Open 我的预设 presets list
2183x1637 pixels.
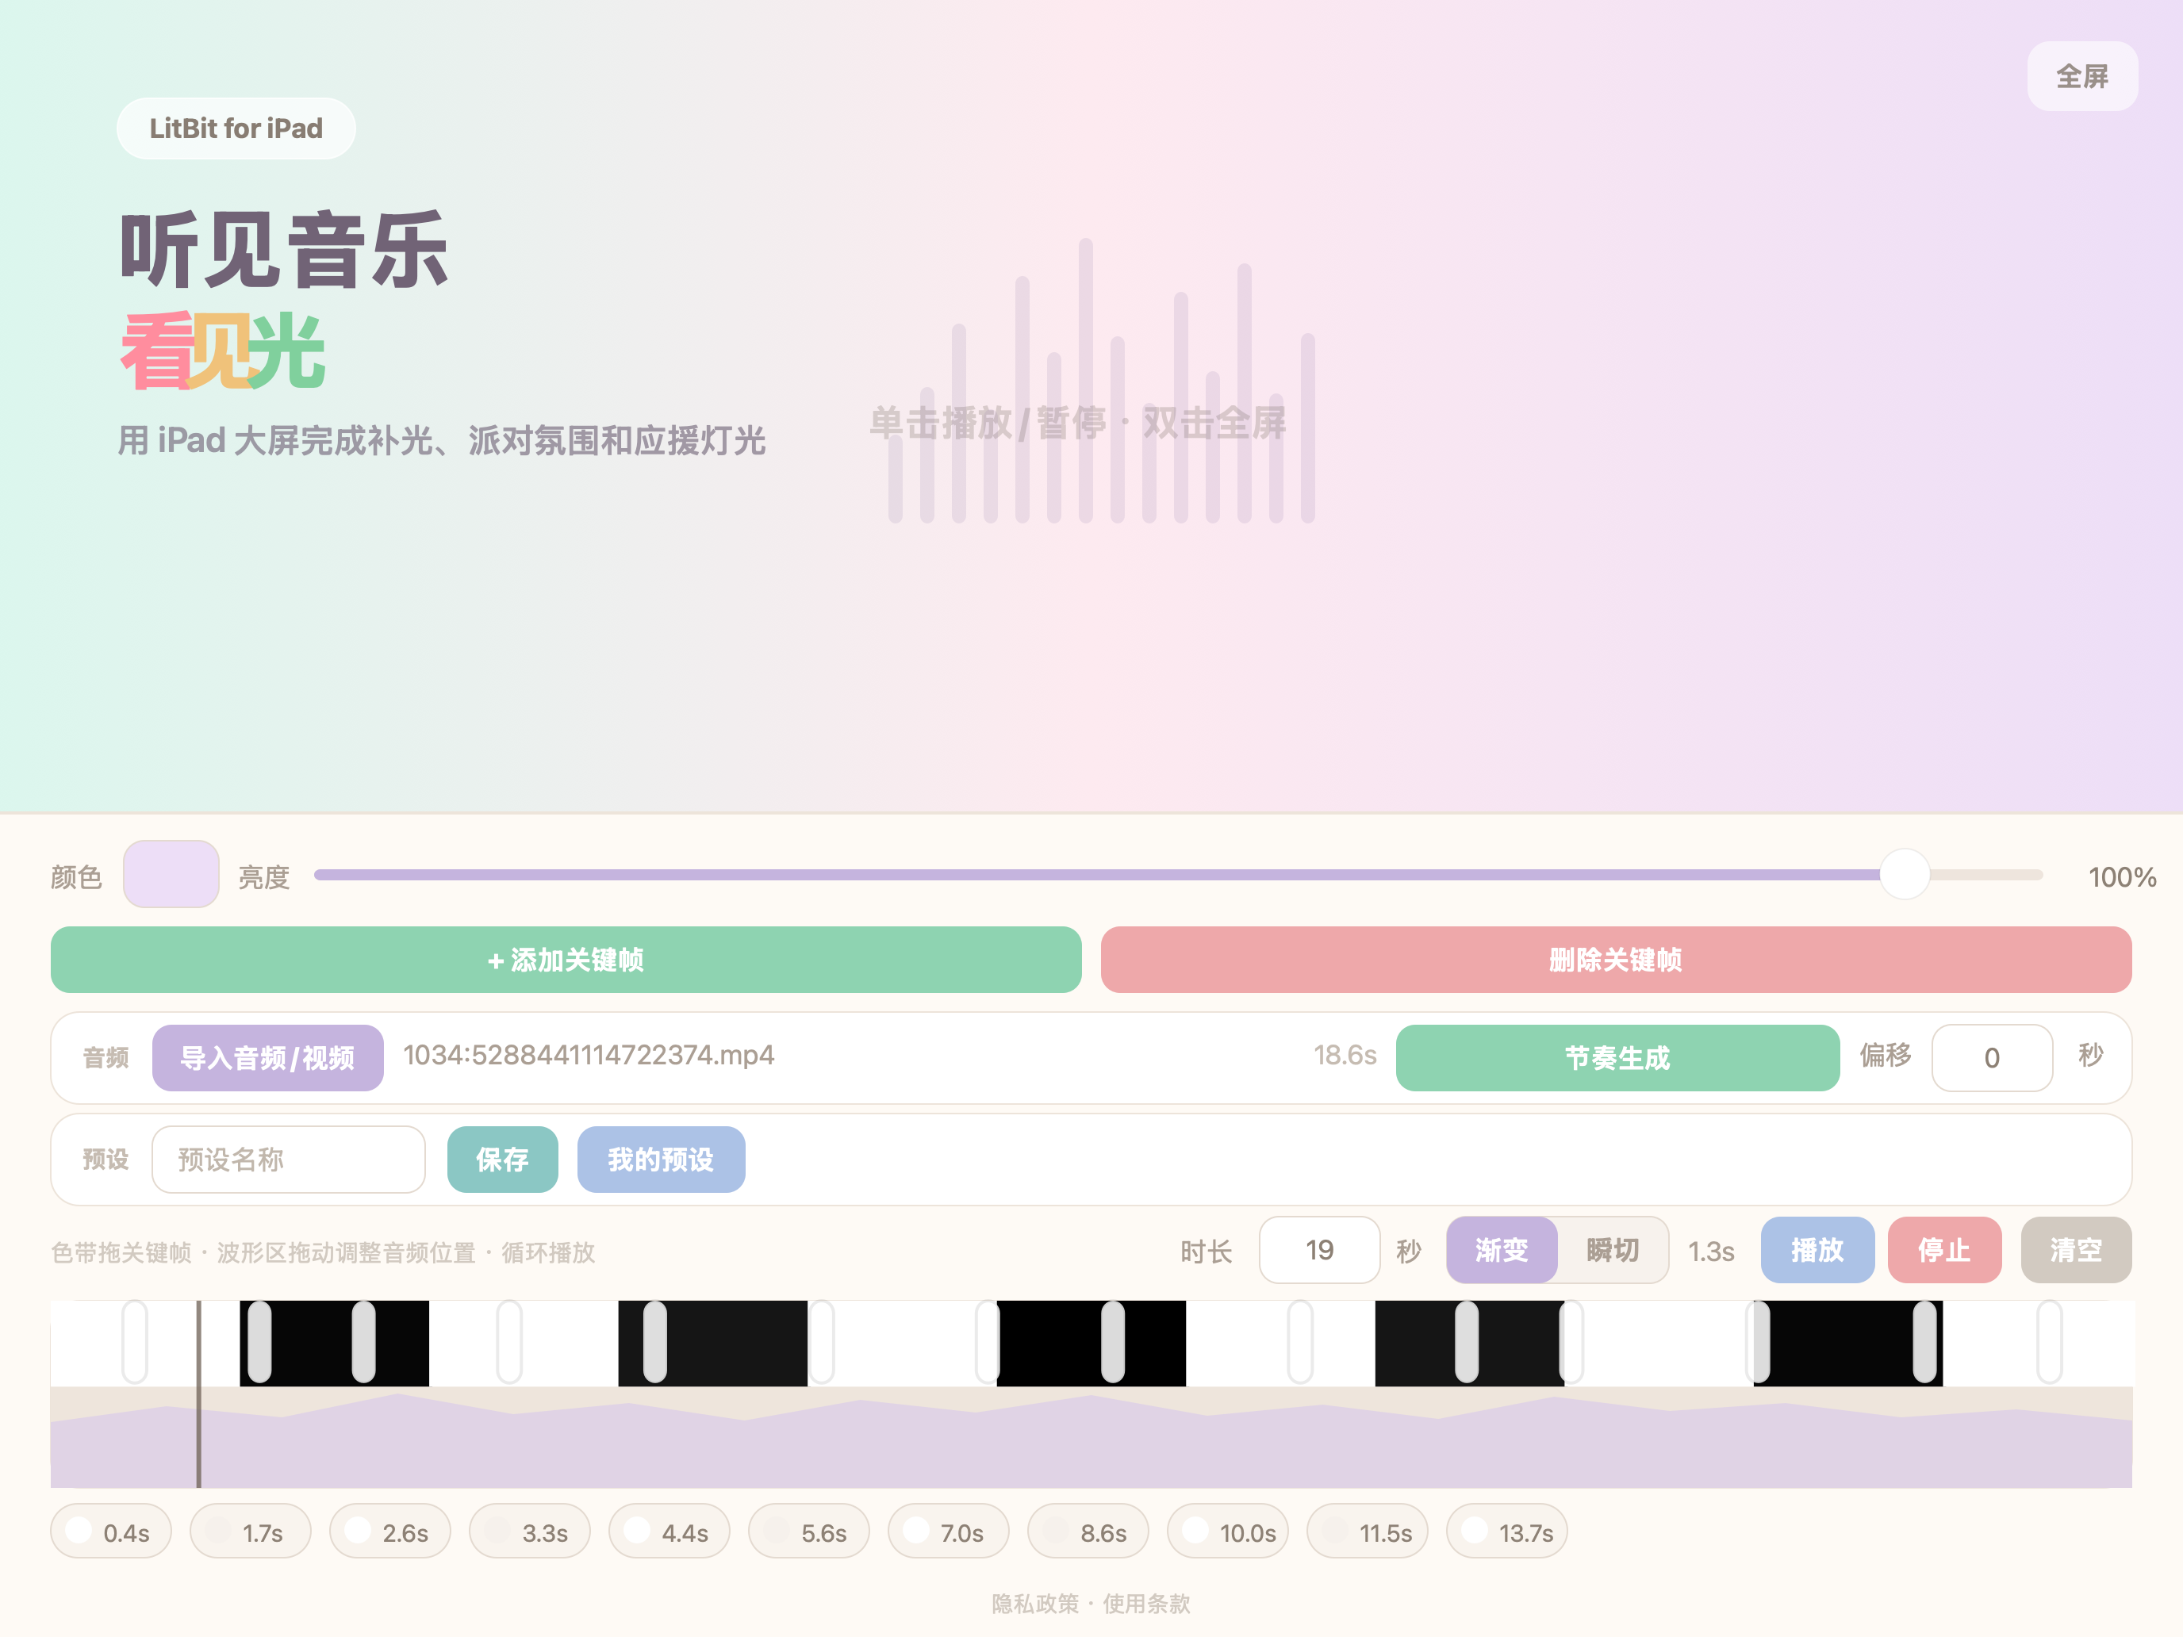(x=662, y=1160)
